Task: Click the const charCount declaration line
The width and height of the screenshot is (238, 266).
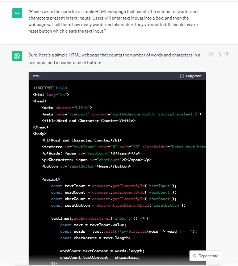Action: pos(114,199)
